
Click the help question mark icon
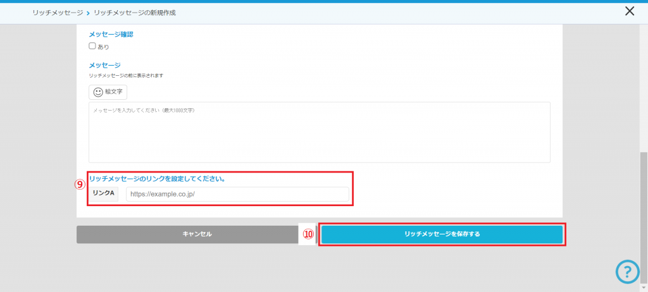click(x=627, y=271)
